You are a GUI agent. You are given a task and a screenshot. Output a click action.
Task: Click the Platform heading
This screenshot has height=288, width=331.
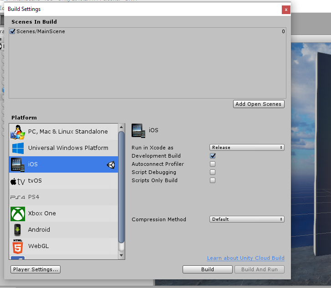[x=24, y=118]
